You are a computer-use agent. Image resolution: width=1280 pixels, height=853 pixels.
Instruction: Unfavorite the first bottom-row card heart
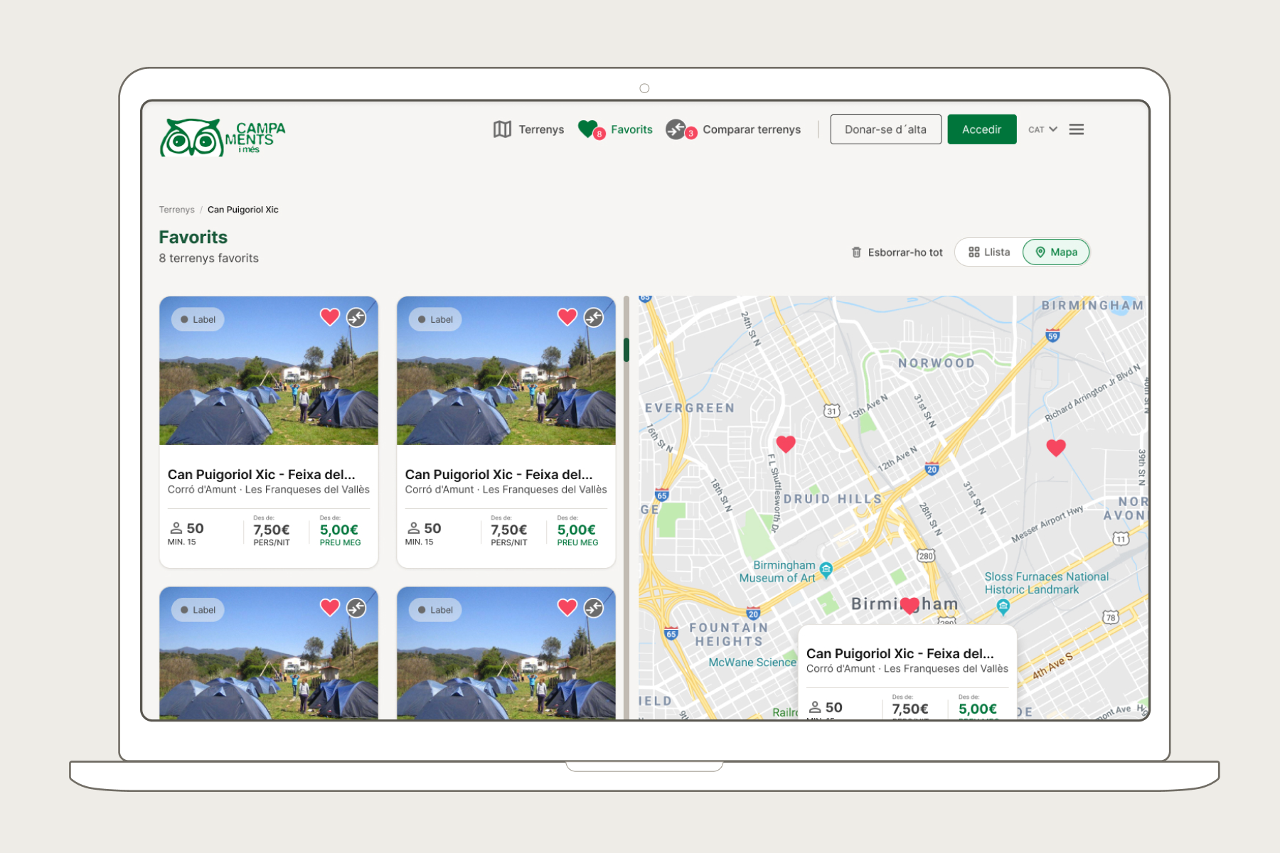[x=330, y=607]
